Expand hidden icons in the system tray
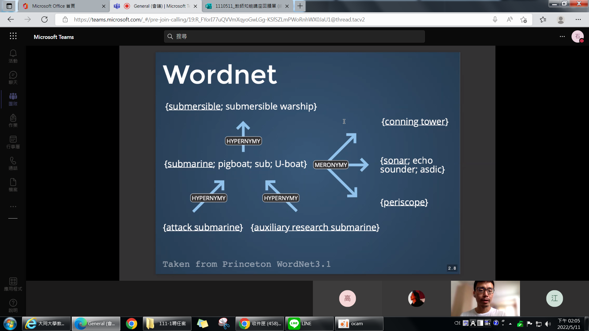The width and height of the screenshot is (589, 331). pyautogui.click(x=510, y=323)
